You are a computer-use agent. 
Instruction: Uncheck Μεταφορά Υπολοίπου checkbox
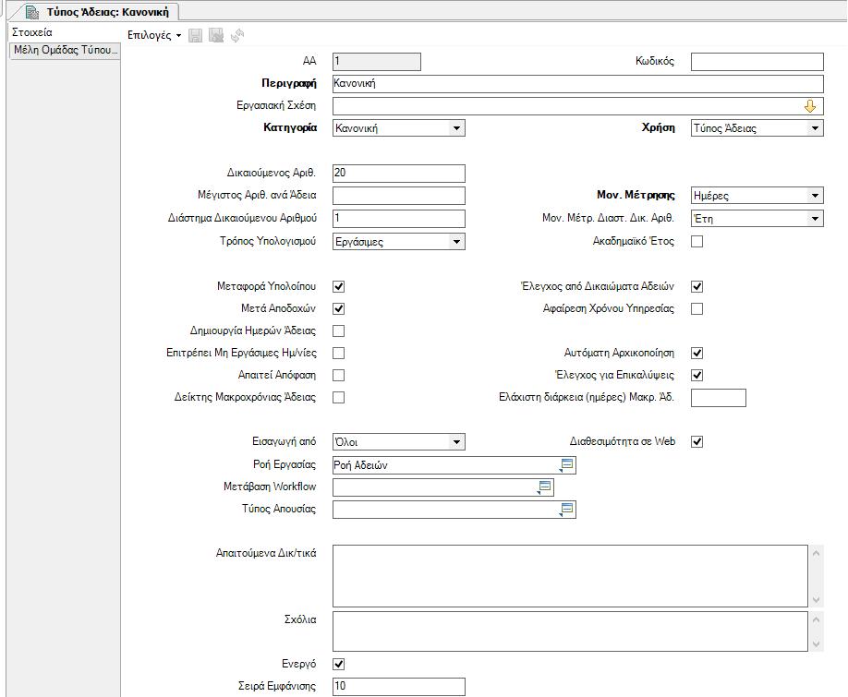[338, 286]
